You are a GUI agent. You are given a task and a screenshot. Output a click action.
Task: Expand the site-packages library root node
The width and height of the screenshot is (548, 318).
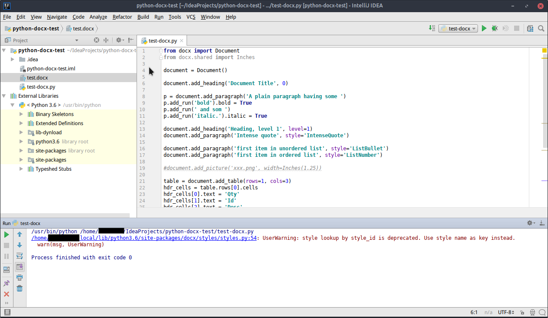point(21,150)
